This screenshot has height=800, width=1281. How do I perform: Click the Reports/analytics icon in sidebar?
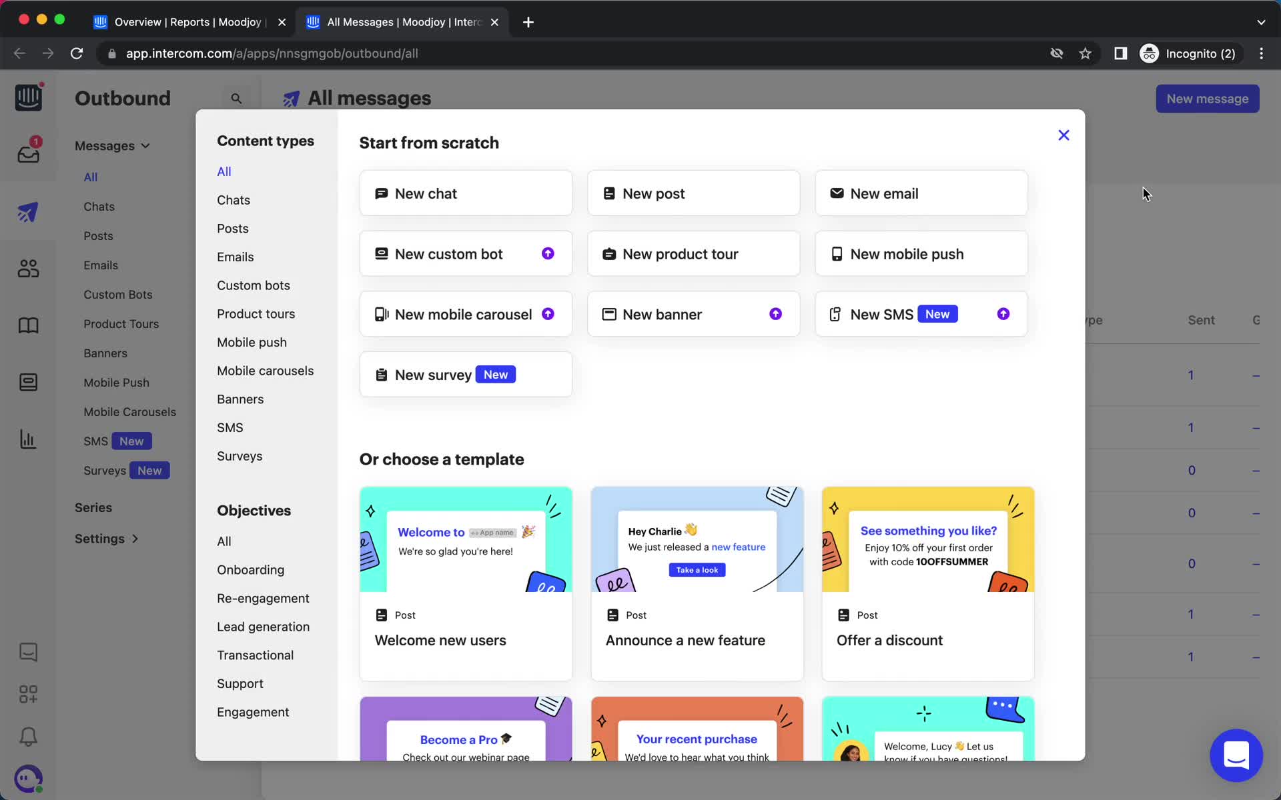point(27,439)
